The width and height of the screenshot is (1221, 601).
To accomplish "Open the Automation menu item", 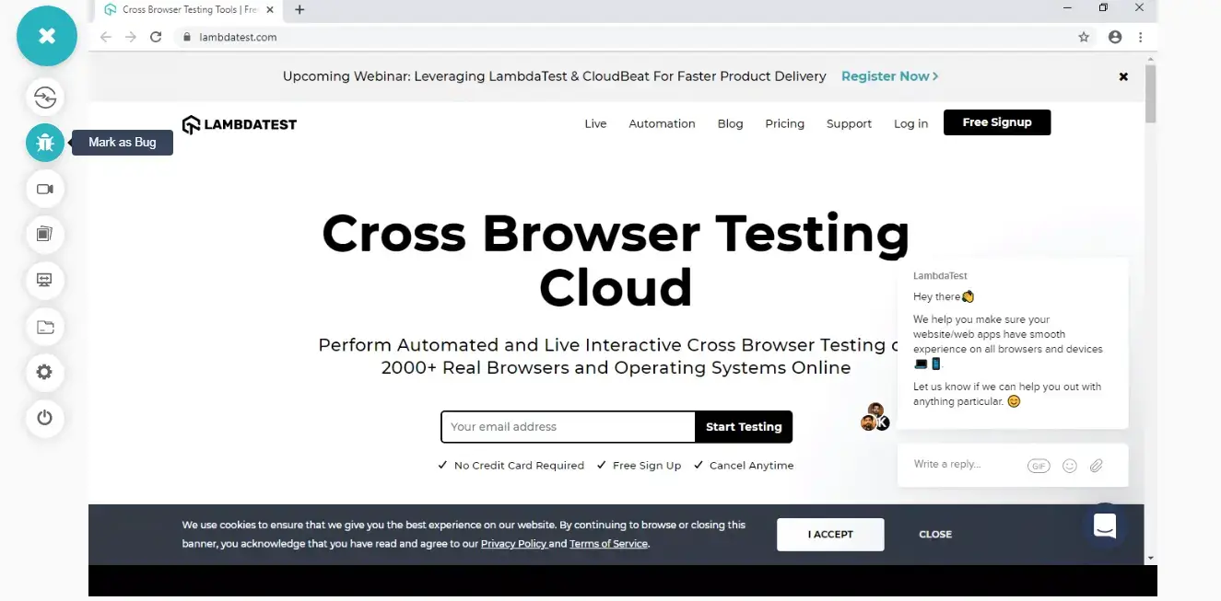I will click(662, 123).
